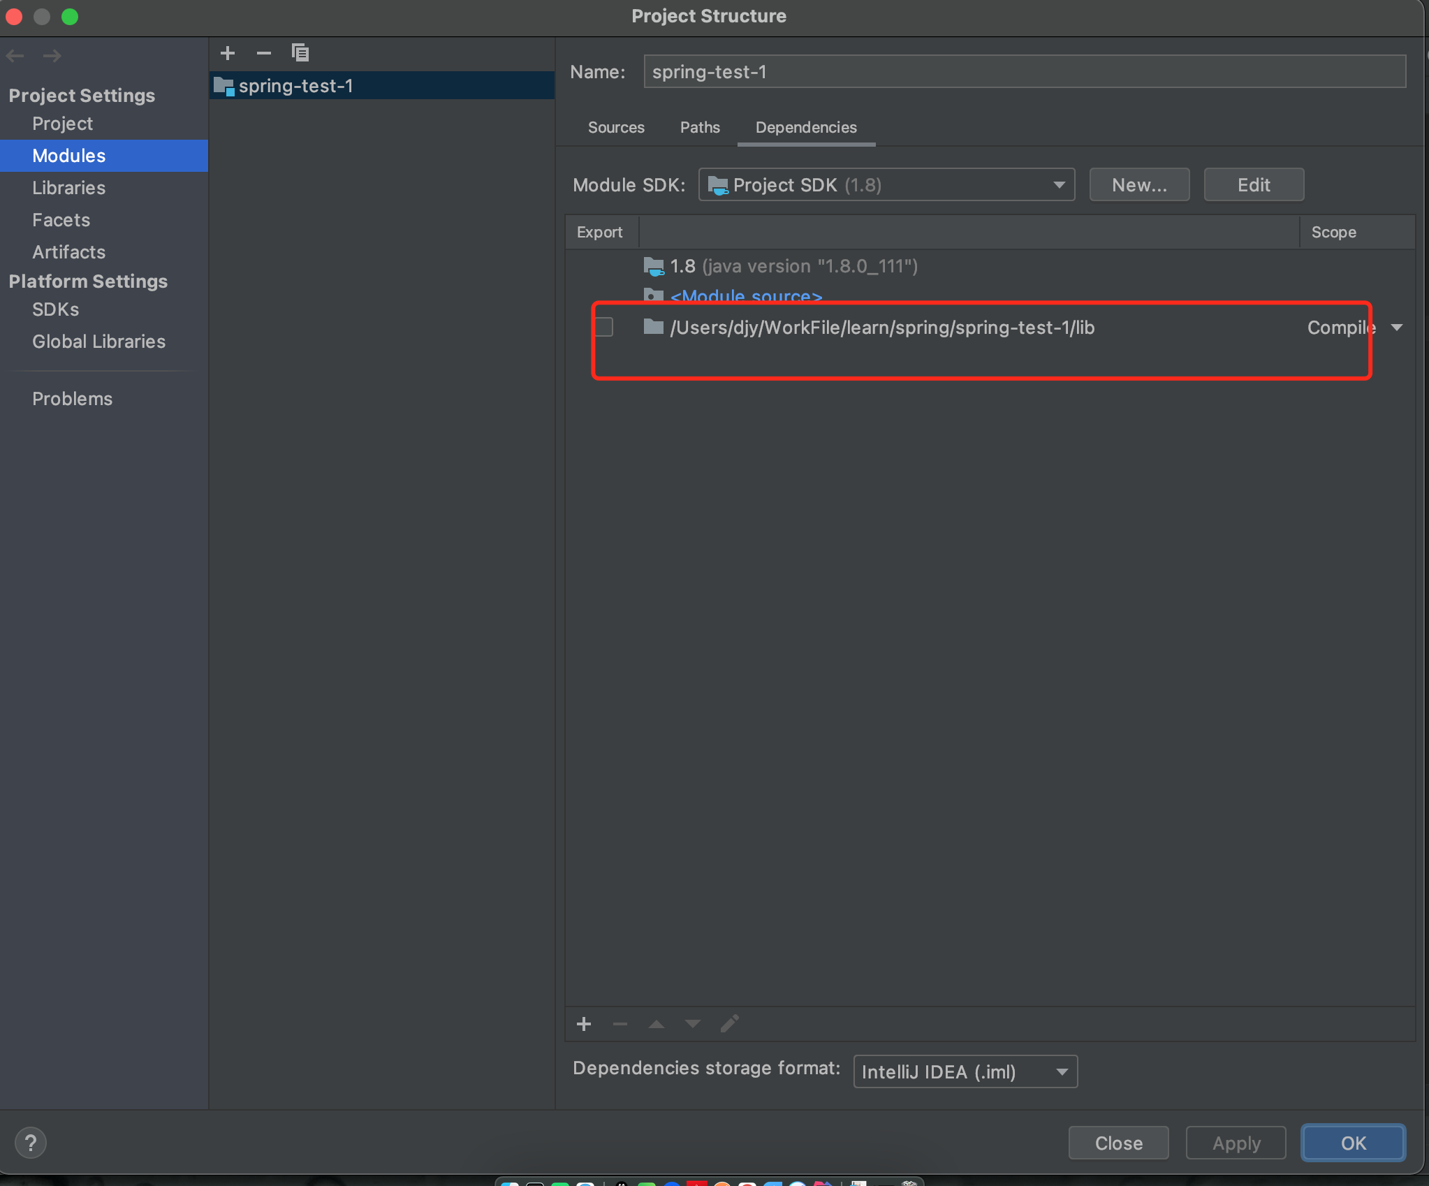1429x1186 pixels.
Task: Toggle Export checkbox for lib dependency
Action: 604,327
